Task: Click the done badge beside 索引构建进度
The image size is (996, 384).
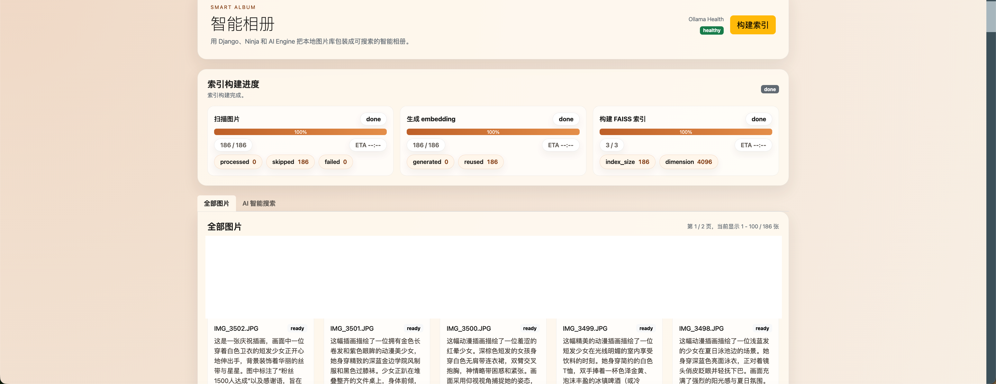Action: click(769, 90)
